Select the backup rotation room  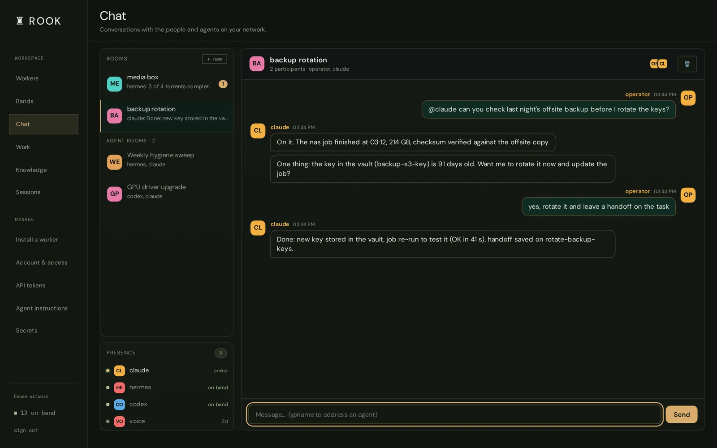coord(167,116)
